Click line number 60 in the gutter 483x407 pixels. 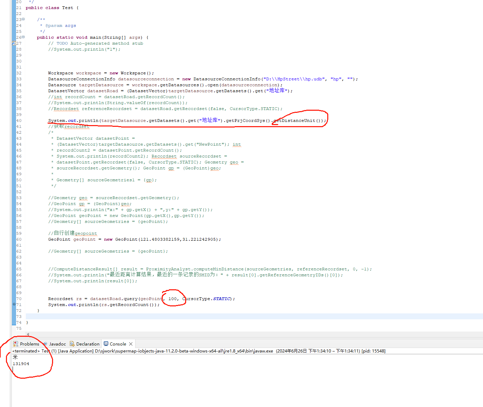tap(19, 239)
